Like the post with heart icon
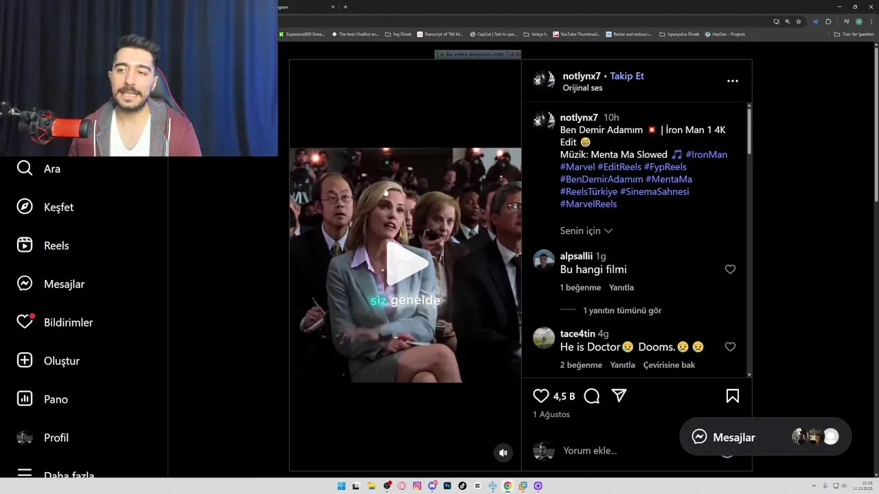The height and width of the screenshot is (494, 879). click(541, 396)
